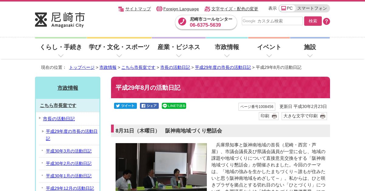365x191 pixels.
Task: Open 平成30年2月の活動日記 sidebar link
Action: click(69, 163)
